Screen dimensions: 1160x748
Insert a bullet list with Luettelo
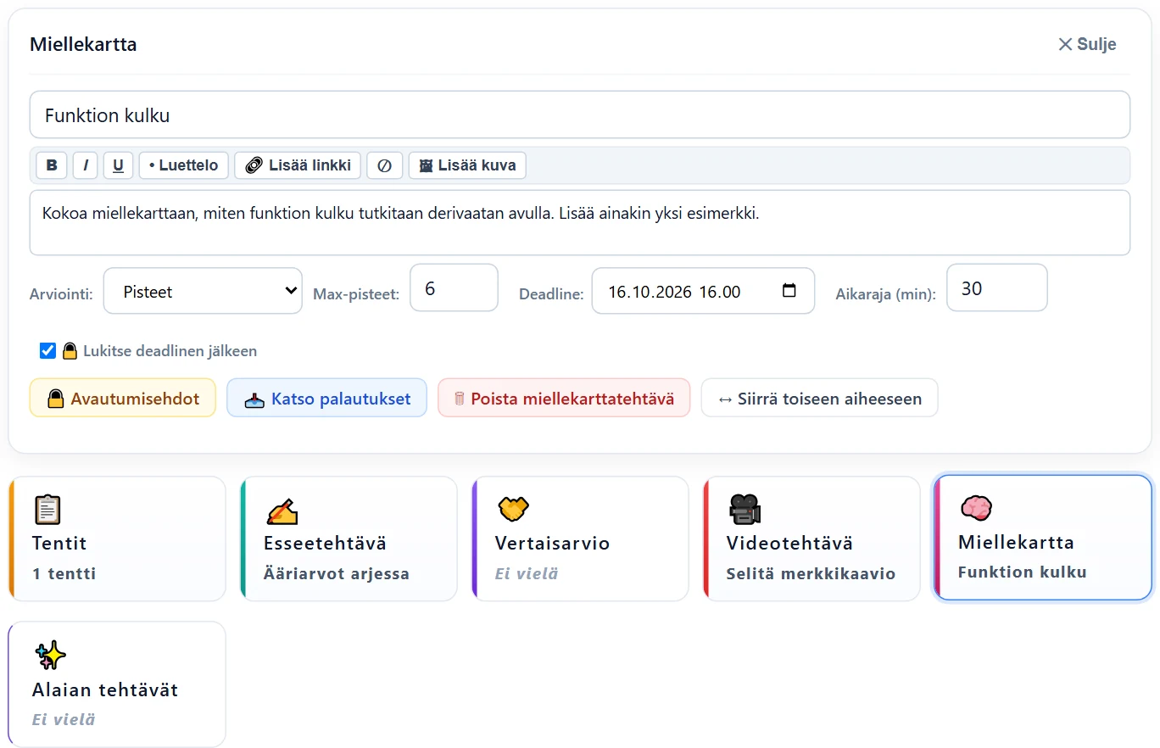point(184,165)
